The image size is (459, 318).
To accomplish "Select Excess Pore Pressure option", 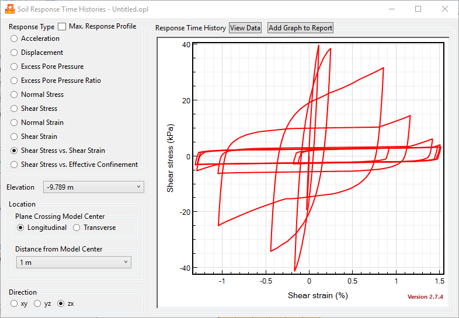I will [15, 67].
